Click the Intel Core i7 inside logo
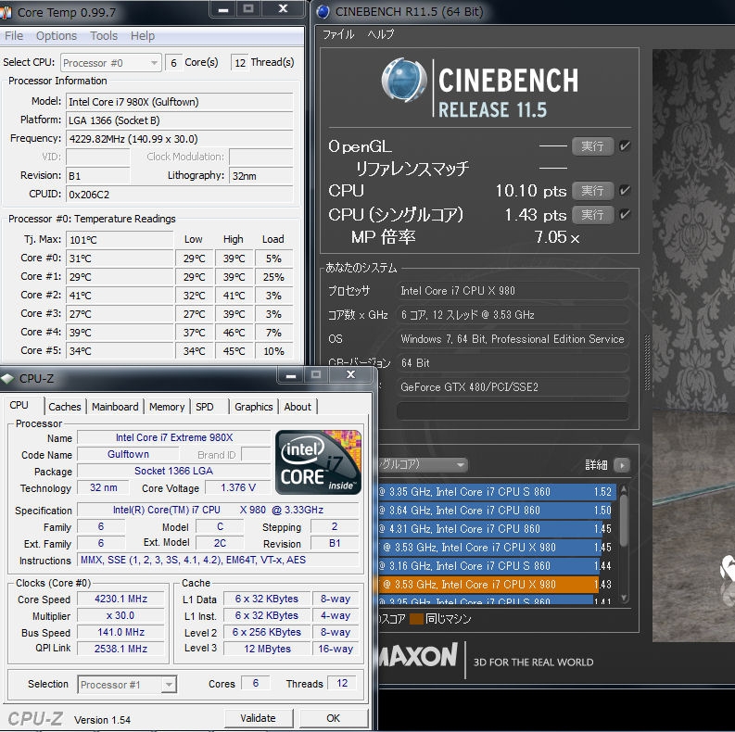This screenshot has height=732, width=735. (319, 462)
